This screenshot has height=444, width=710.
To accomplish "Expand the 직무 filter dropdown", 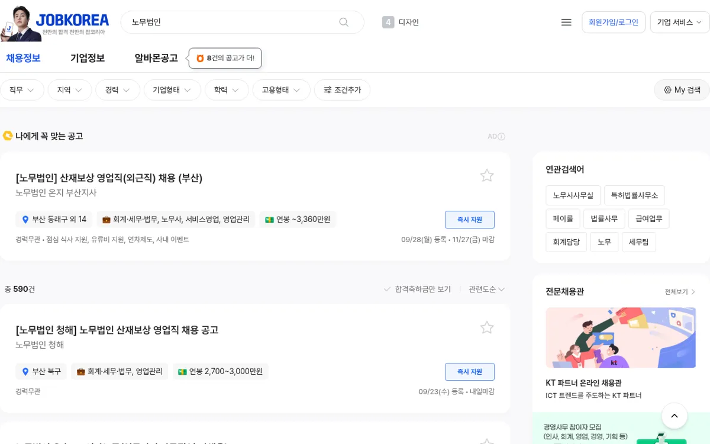I will [22, 90].
